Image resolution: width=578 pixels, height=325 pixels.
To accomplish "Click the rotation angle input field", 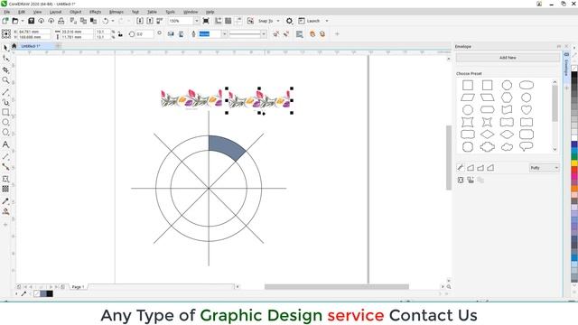I will tap(144, 34).
